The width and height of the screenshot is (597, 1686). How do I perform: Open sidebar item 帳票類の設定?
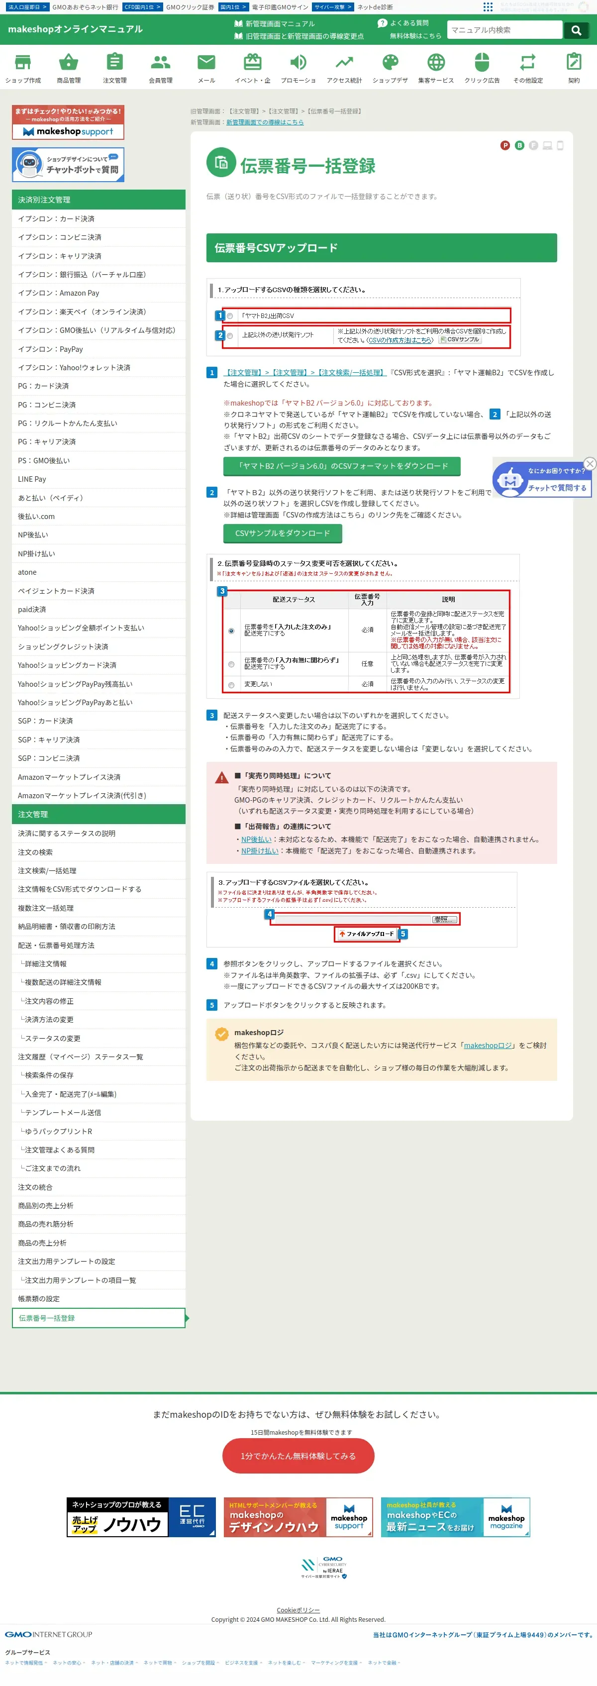point(98,1298)
